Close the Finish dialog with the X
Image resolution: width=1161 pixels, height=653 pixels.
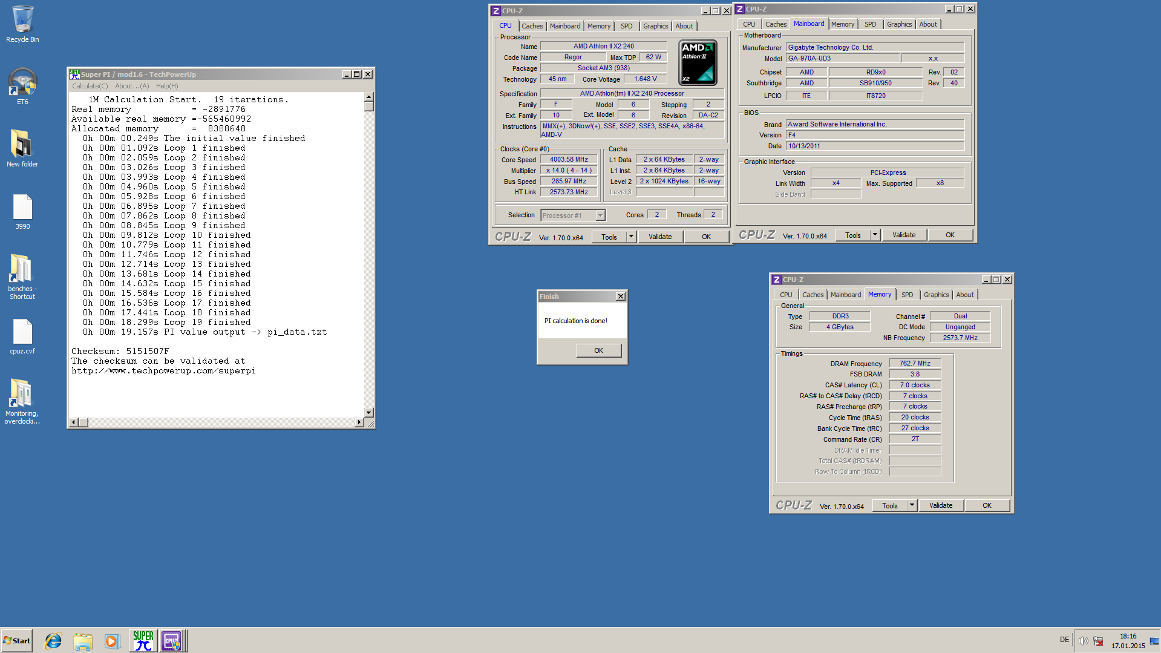coord(620,297)
